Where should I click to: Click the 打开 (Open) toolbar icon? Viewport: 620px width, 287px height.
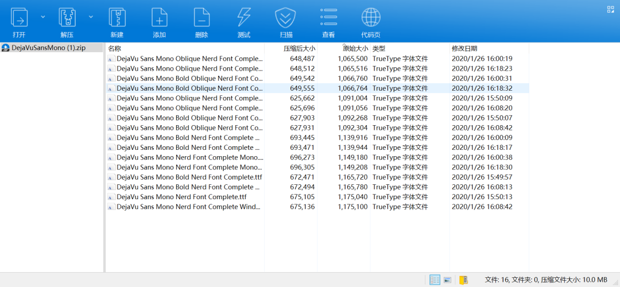point(19,17)
